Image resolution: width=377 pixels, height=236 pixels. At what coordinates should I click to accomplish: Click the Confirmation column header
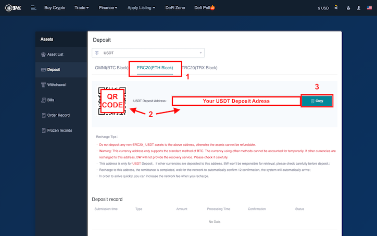[x=257, y=209]
